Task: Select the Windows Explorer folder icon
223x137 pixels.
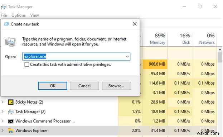Action: tap(11, 131)
